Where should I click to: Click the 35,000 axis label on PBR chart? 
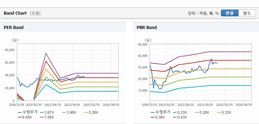pos(143,67)
